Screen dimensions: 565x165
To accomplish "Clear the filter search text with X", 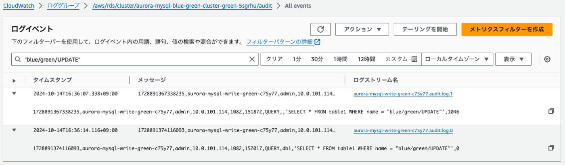I will pos(252,59).
